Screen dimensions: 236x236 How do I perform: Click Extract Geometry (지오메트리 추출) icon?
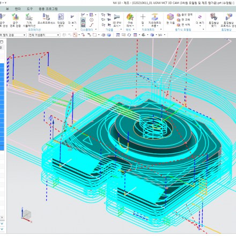[154, 20]
